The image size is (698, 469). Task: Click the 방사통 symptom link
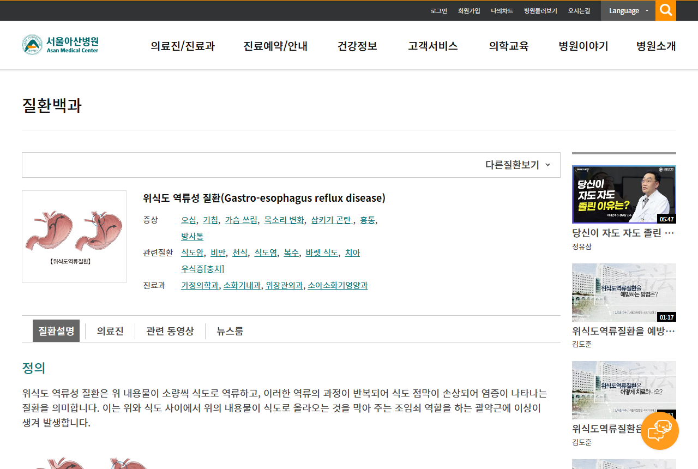coord(192,237)
